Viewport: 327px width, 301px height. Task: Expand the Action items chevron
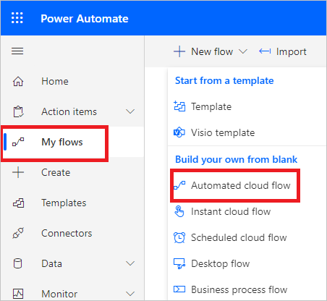click(x=130, y=111)
